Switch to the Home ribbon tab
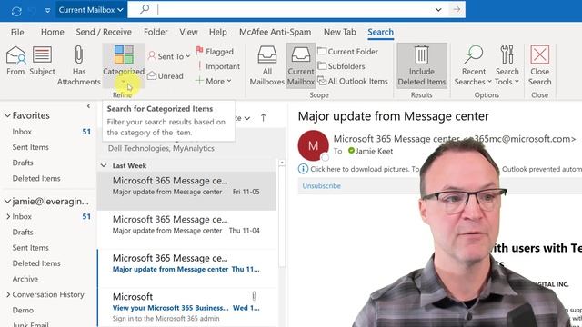This screenshot has height=327, width=582. (53, 33)
